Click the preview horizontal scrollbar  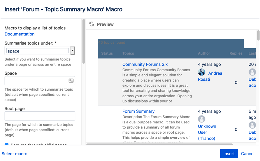click(x=159, y=144)
